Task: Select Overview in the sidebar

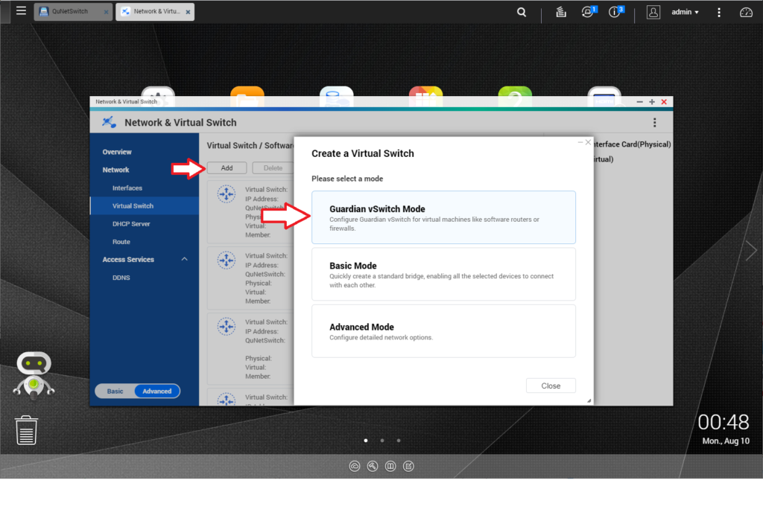Action: coord(117,152)
